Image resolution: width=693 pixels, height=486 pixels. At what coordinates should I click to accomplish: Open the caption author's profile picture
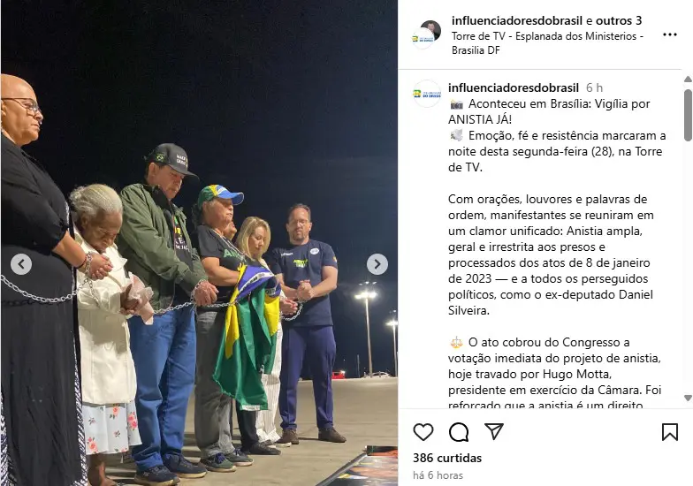(427, 94)
